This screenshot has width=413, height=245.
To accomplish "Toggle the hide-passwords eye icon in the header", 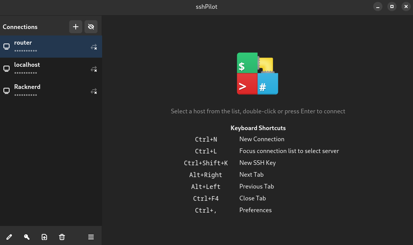I will coord(91,27).
